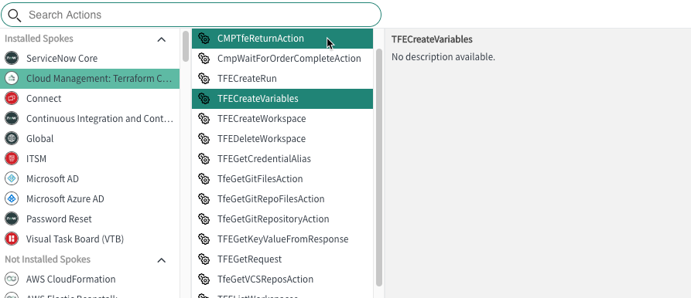Select the TFEGetRequest action
Screen dimensions: 691x298
(x=282, y=259)
